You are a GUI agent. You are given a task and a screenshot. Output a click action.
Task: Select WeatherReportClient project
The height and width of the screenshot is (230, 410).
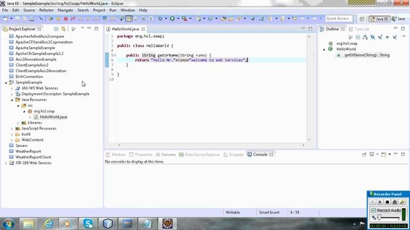[33, 157]
